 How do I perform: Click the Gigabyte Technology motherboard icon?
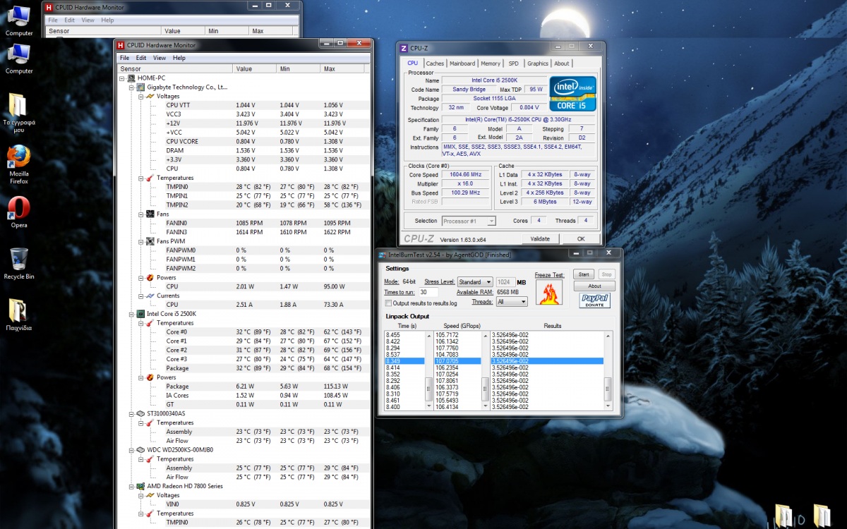(x=141, y=87)
